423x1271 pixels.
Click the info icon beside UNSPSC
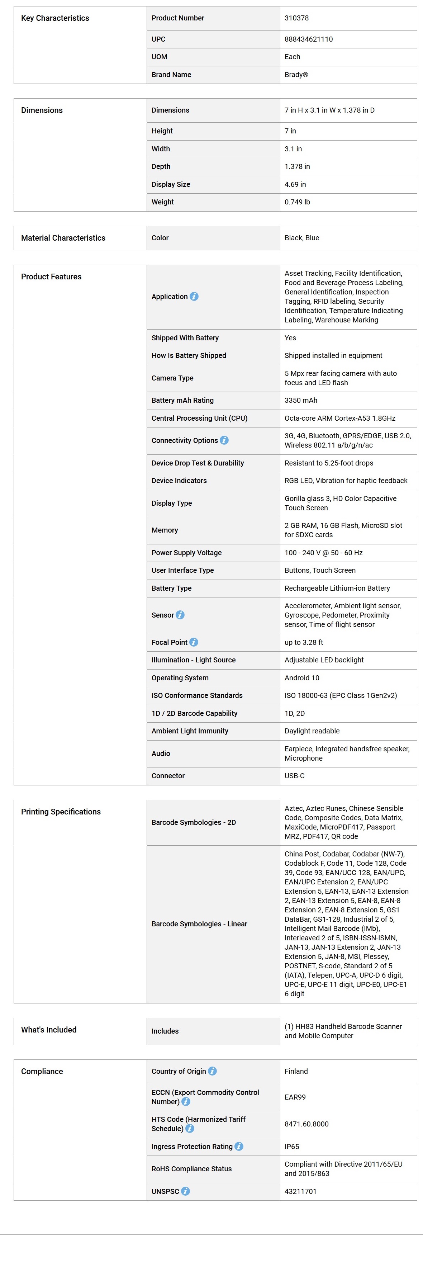(185, 1191)
